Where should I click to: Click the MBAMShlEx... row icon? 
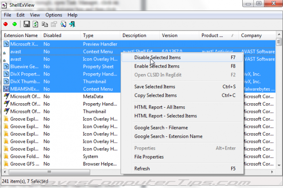6,89
